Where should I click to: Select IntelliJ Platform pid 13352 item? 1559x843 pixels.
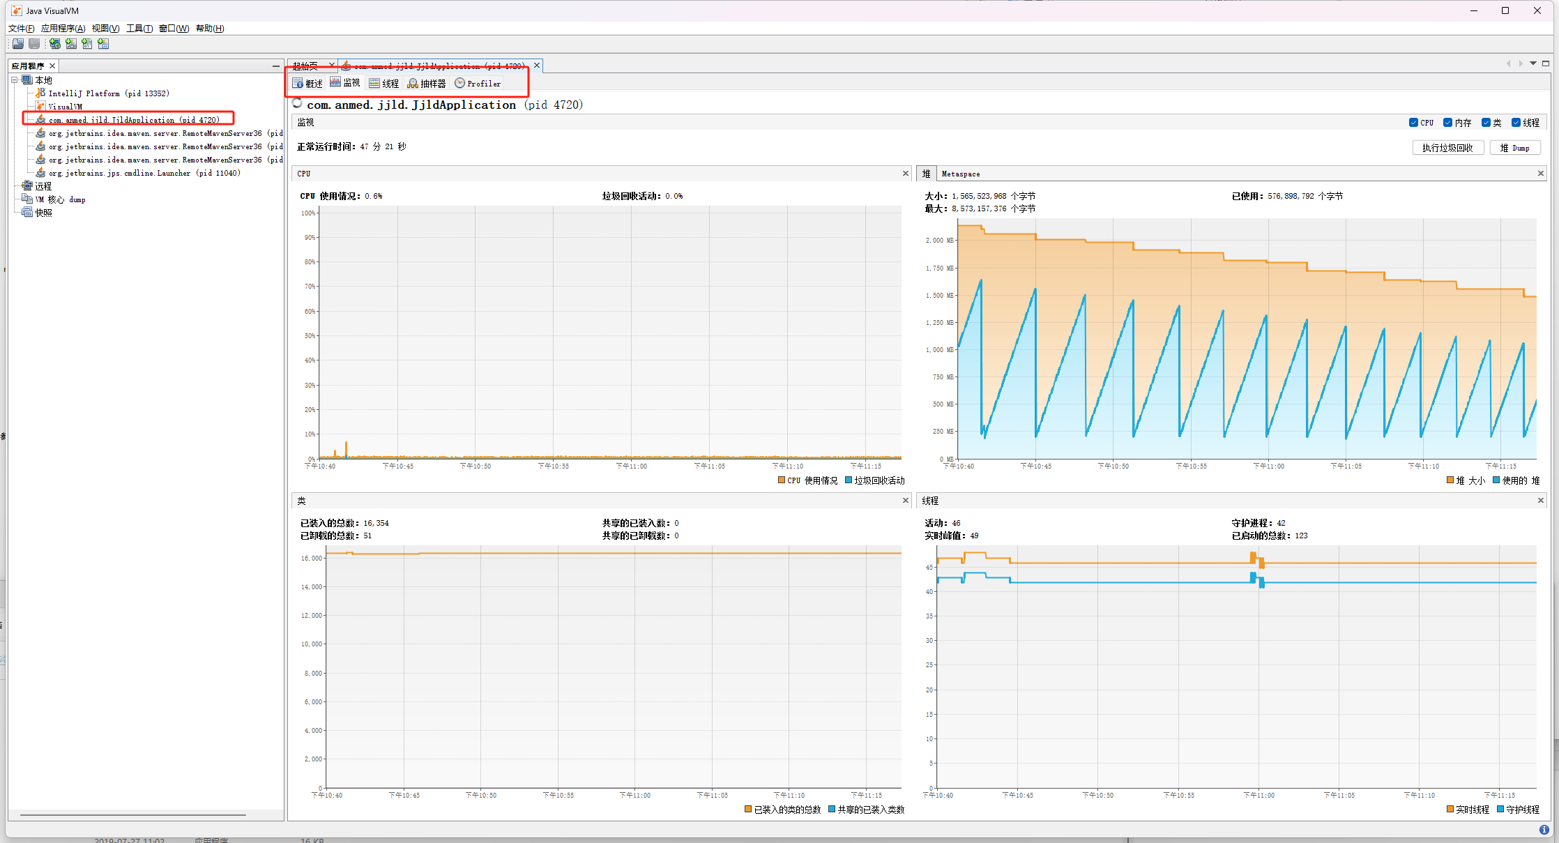[108, 93]
